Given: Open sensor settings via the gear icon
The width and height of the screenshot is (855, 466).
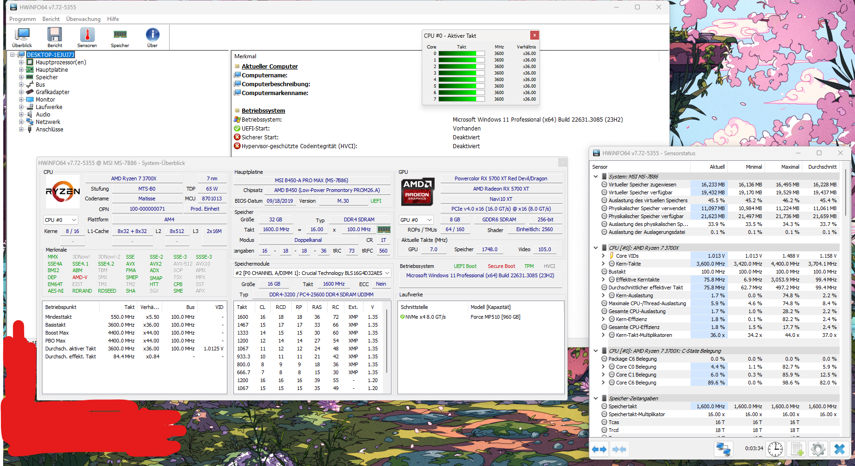Looking at the screenshot, I should pyautogui.click(x=818, y=449).
